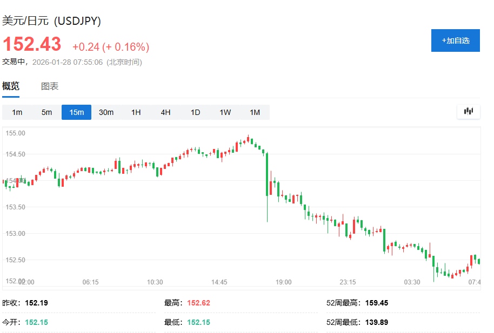
Task: Set chart interval to 1H
Action: 136,112
